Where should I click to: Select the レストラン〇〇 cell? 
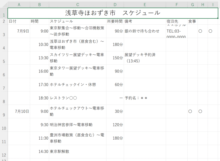click(x=78, y=98)
